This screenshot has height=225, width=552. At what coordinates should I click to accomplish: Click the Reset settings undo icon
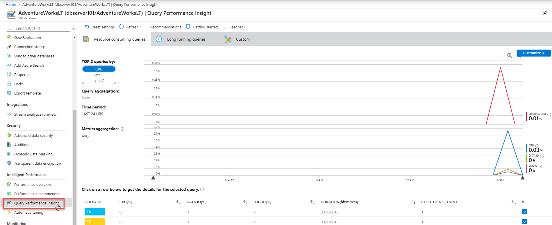click(x=87, y=27)
